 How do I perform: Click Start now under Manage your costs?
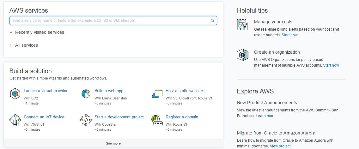click(x=289, y=35)
